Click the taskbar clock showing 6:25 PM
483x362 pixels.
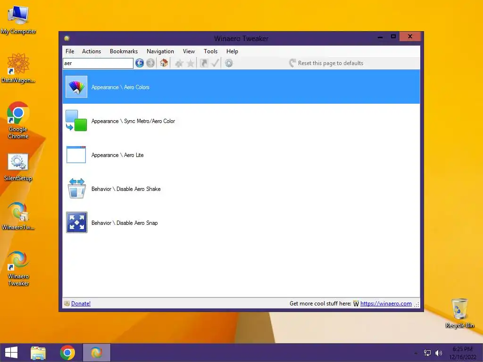(x=462, y=353)
